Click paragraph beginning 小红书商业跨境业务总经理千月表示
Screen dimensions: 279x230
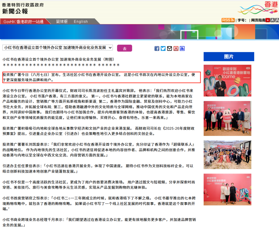tap(99, 222)
